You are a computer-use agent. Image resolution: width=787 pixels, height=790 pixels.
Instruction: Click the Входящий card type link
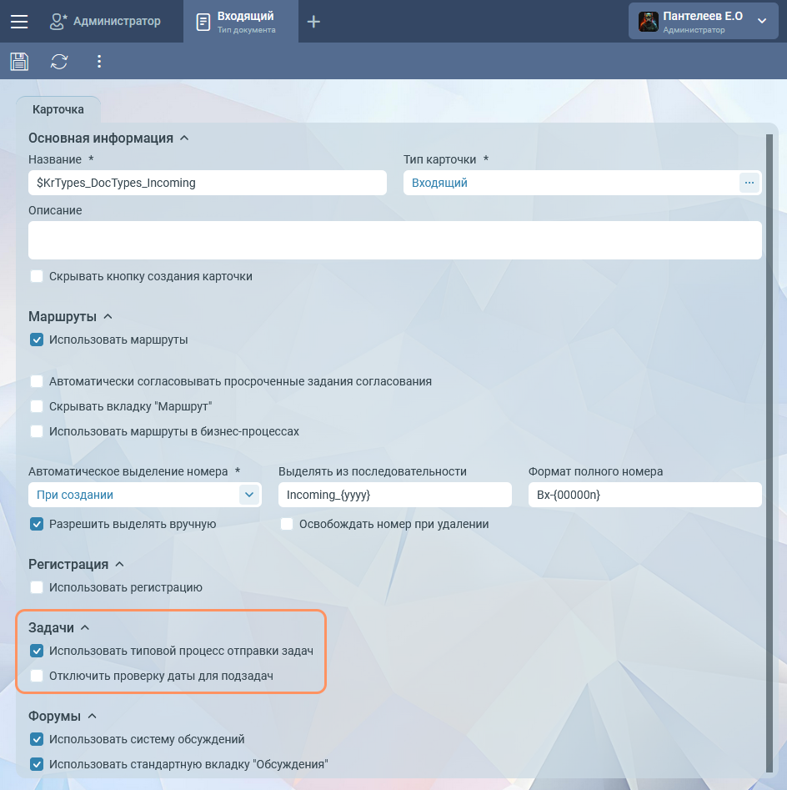click(x=439, y=183)
